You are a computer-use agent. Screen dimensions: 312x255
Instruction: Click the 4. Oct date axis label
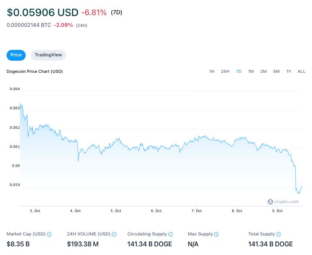click(75, 211)
